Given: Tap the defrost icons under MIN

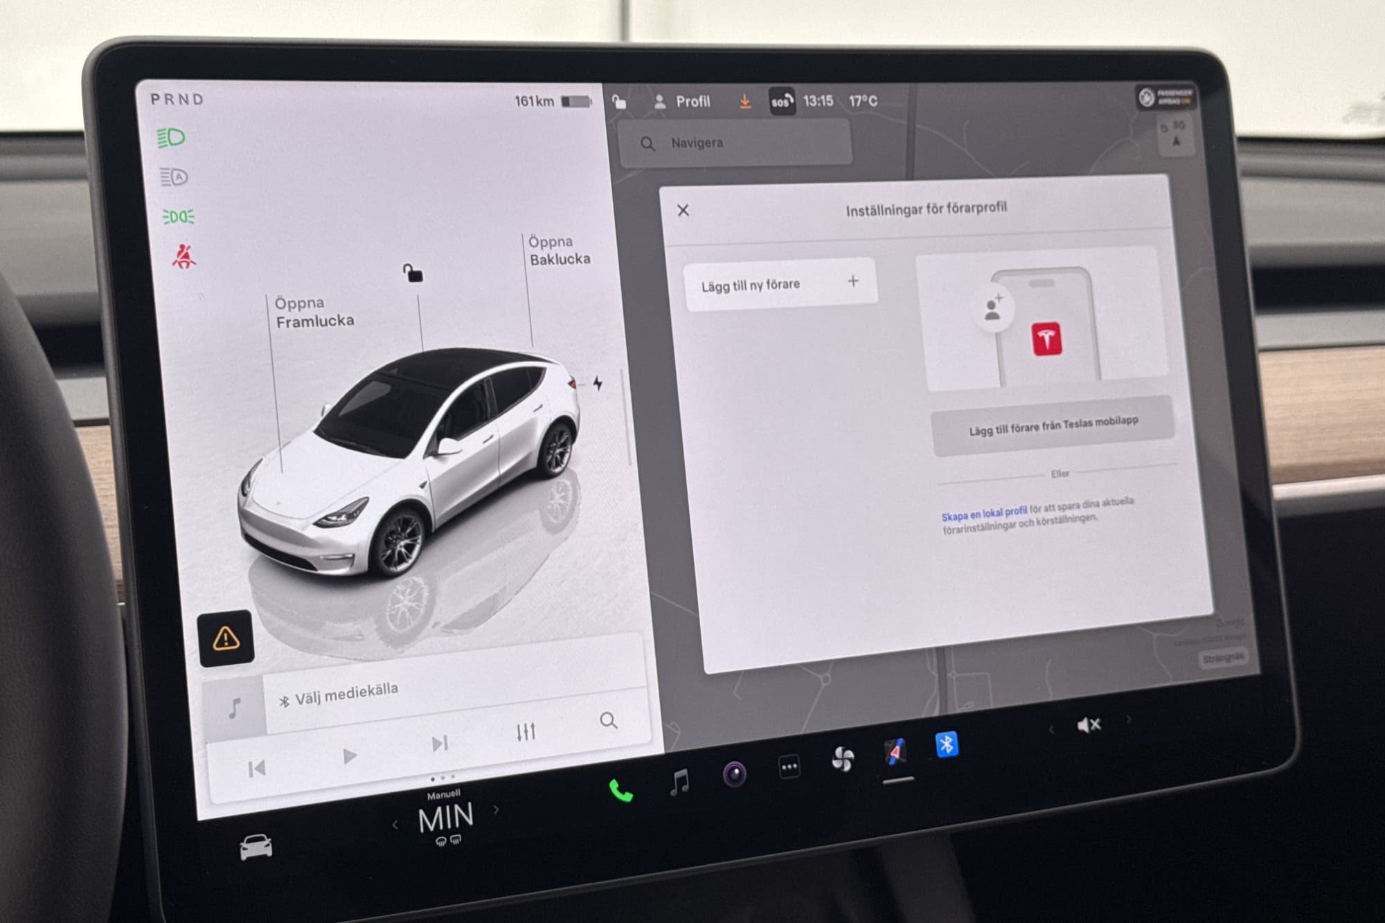Looking at the screenshot, I should point(448,841).
